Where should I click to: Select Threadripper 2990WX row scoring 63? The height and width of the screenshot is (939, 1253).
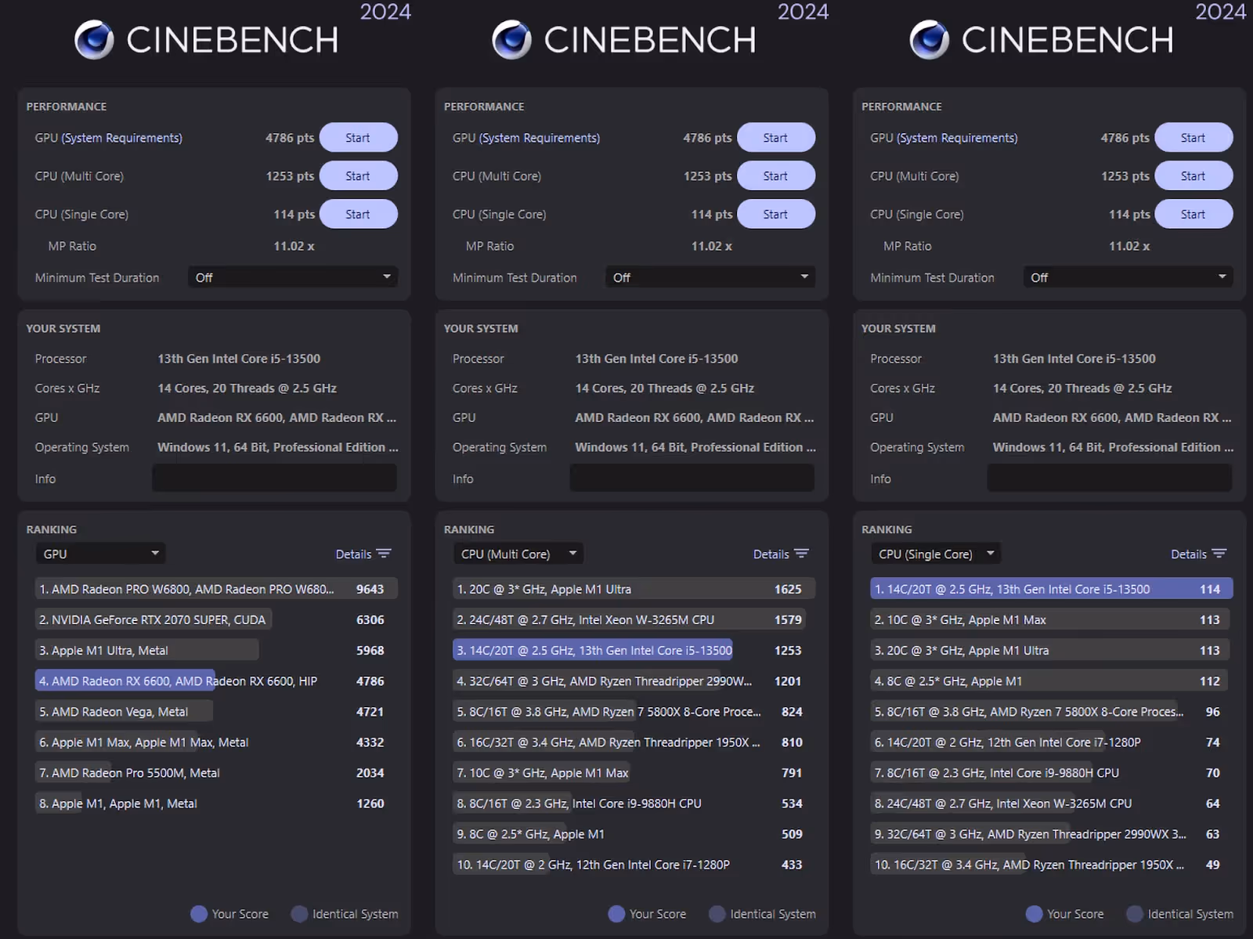pos(1052,833)
